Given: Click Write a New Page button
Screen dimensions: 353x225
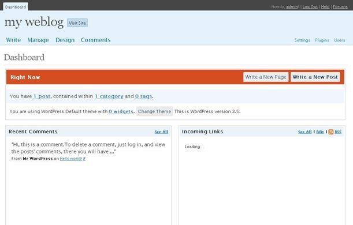Looking at the screenshot, I should 266,77.
